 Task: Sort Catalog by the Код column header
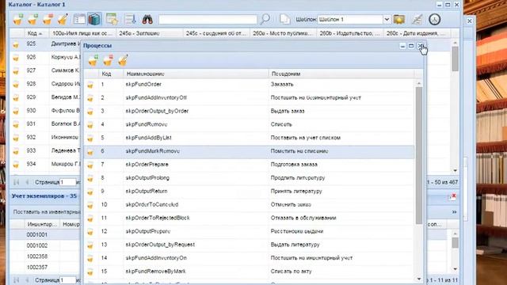click(36, 33)
